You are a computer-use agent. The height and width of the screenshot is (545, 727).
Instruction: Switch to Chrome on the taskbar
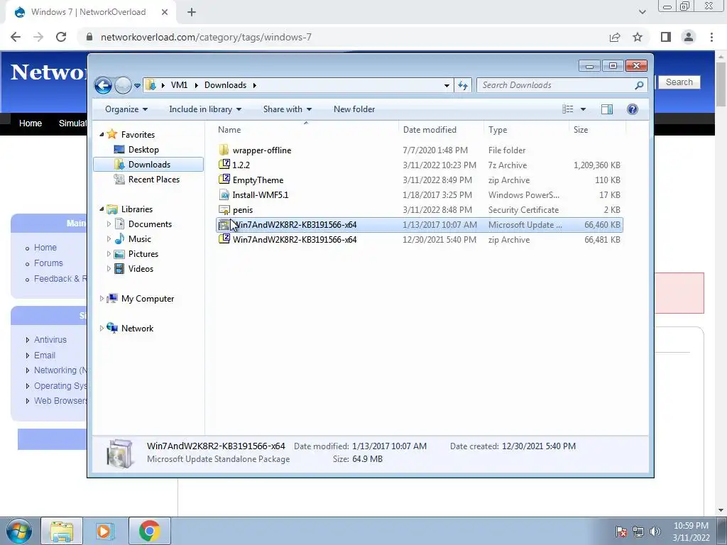coord(149,531)
